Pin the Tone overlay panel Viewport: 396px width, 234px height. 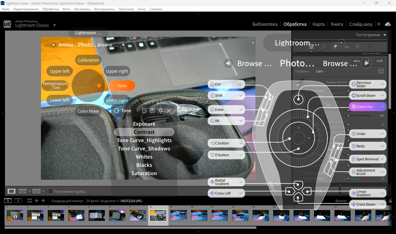pos(160,111)
